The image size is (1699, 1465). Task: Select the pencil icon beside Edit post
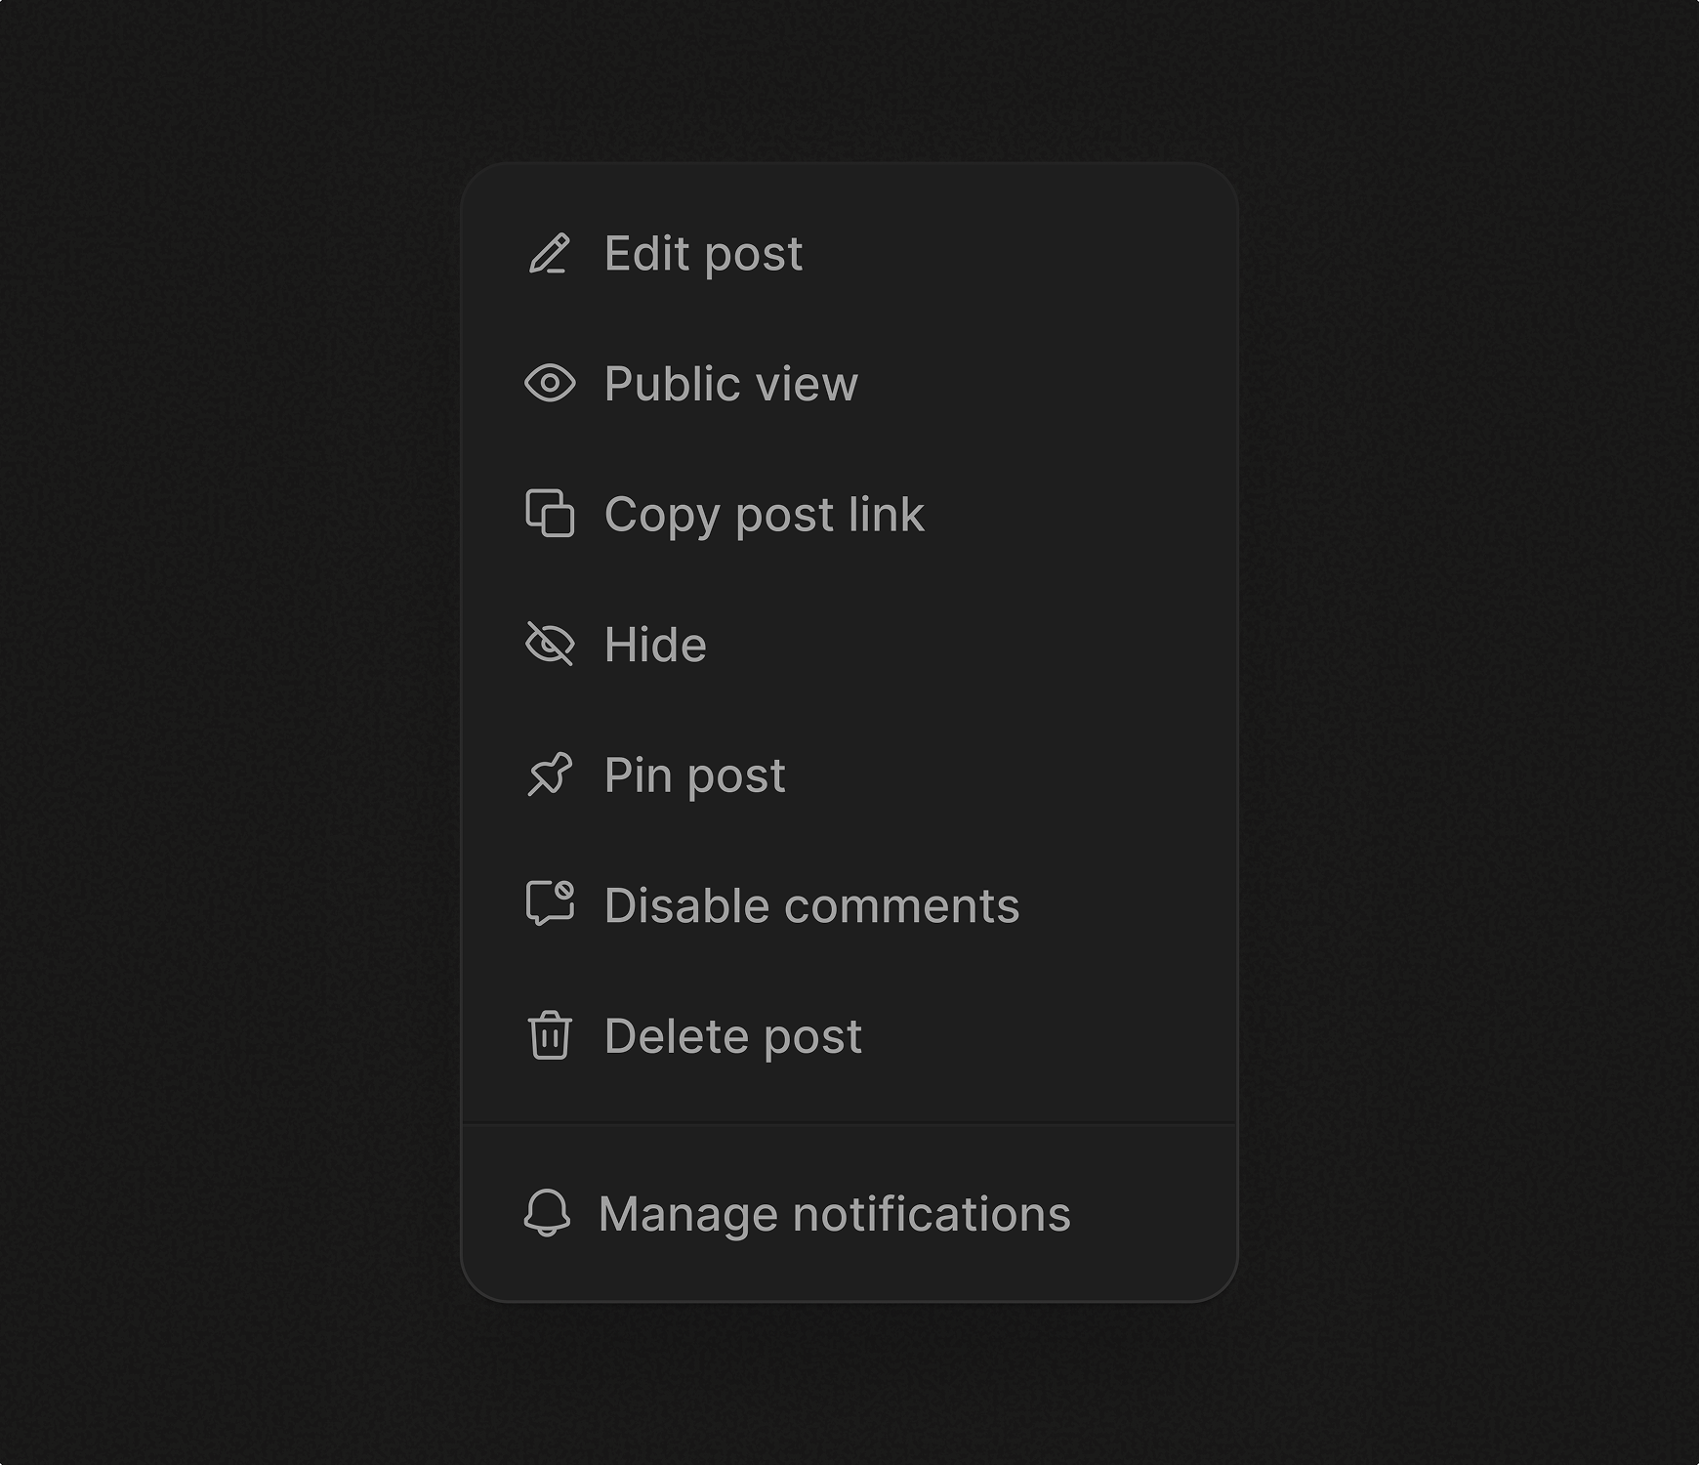tap(551, 255)
